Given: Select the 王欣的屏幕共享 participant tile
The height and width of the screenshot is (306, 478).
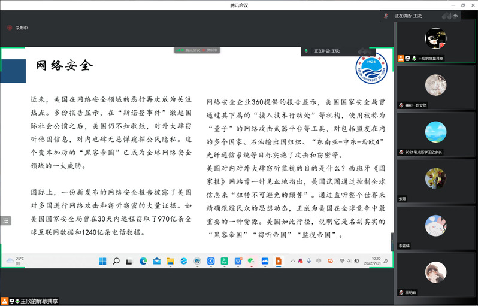Looking at the screenshot, I should tap(435, 42).
